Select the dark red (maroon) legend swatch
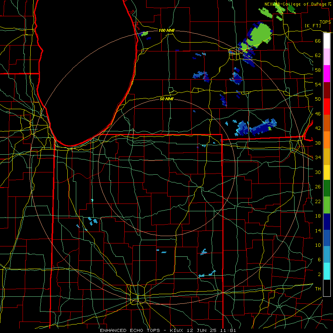Screen dimensions: 333x333 pos(327,90)
